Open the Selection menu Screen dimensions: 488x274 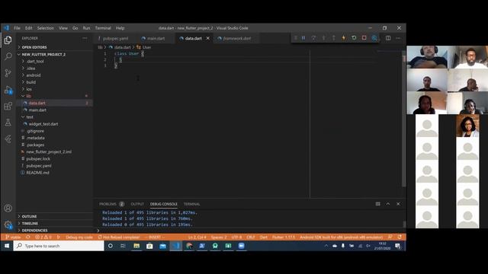(46, 28)
